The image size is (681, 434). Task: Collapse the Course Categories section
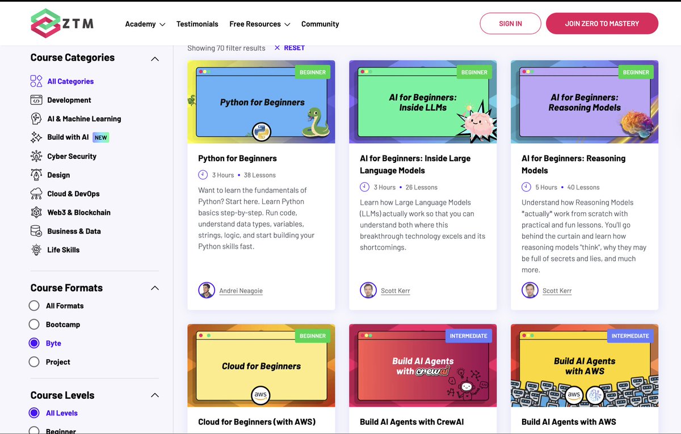coord(154,58)
